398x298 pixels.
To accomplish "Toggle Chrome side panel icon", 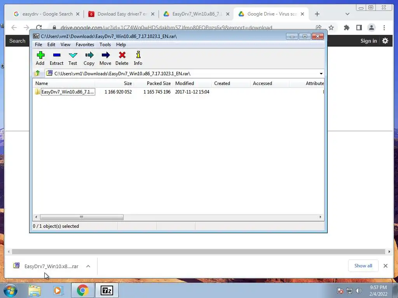I will pos(359,28).
